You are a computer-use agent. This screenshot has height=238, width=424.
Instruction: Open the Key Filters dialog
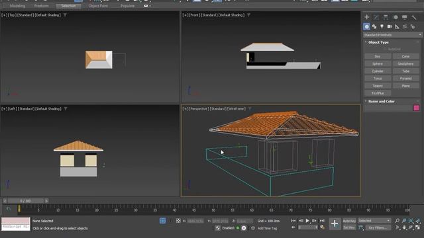pyautogui.click(x=378, y=227)
